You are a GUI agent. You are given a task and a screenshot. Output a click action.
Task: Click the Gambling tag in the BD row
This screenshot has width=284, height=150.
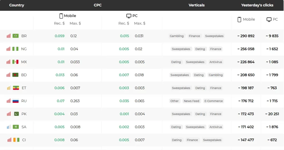pyautogui.click(x=215, y=75)
